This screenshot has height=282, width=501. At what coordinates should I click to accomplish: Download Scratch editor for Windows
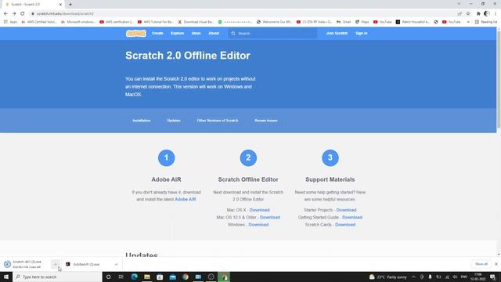(258, 225)
